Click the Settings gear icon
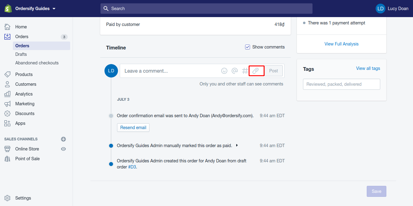413x206 pixels. tap(7, 198)
